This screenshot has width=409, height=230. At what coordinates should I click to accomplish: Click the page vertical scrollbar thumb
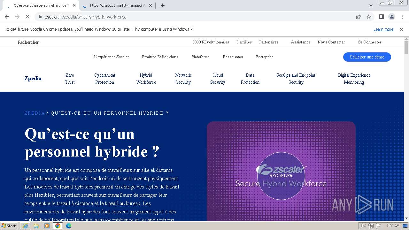[x=406, y=47]
